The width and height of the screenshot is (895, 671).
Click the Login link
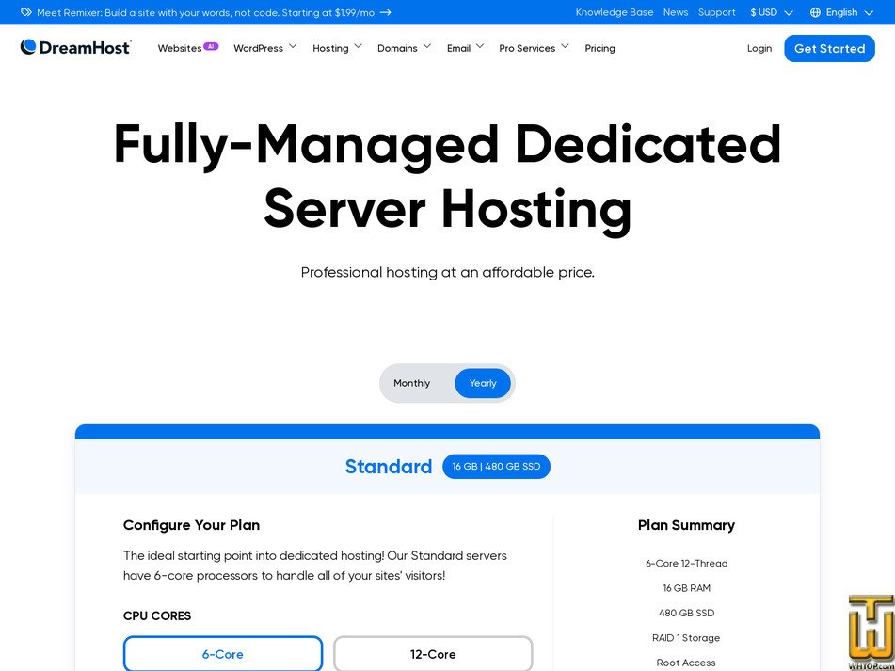pyautogui.click(x=759, y=49)
